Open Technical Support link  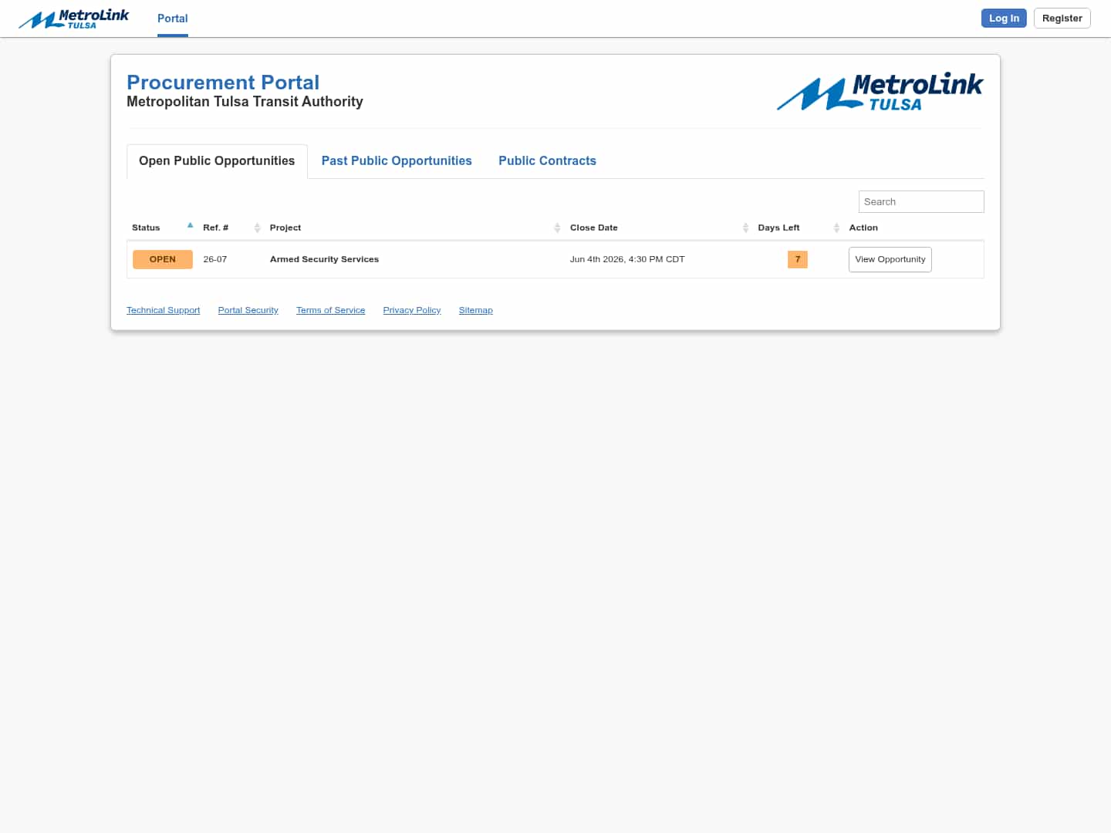163,310
